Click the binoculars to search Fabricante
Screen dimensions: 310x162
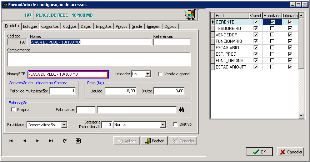(181, 110)
